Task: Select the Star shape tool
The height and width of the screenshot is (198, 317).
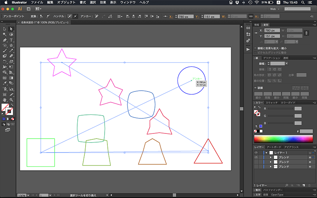Action: 11,46
